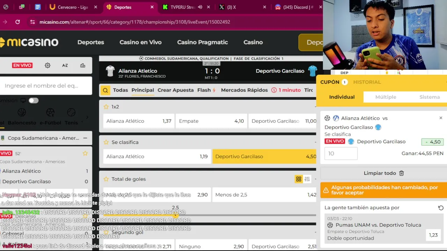Image resolution: width=447 pixels, height=251 pixels.
Task: Select the Baloncesto sport icon
Action: pyautogui.click(x=22, y=112)
